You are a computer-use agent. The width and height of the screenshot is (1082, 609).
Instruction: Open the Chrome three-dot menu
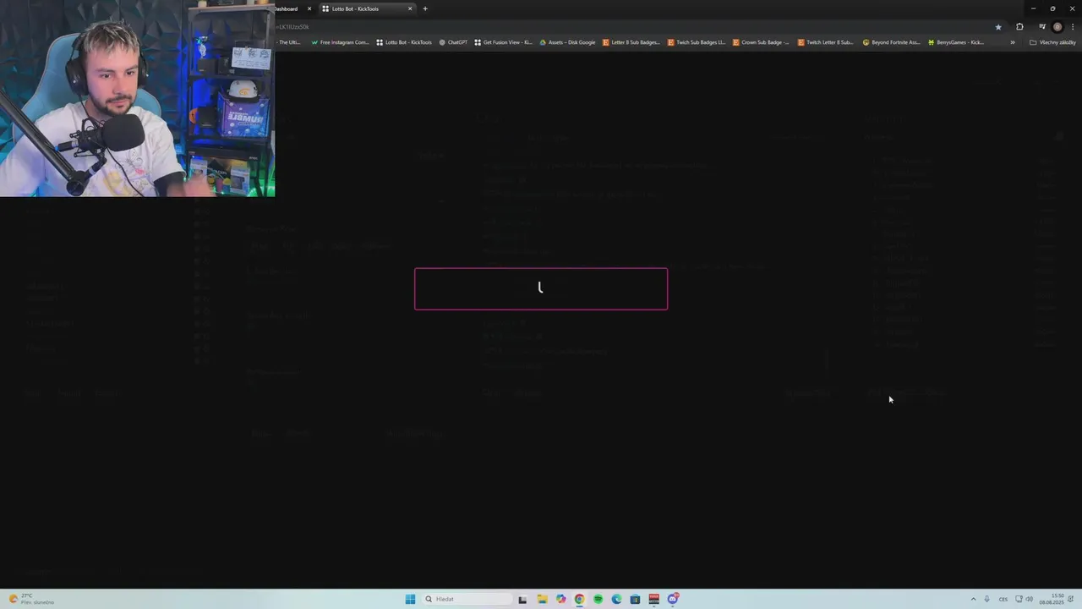point(1073,27)
